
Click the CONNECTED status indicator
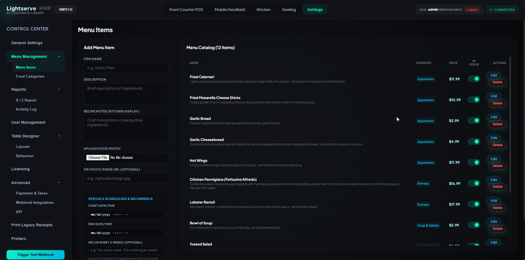(x=502, y=10)
